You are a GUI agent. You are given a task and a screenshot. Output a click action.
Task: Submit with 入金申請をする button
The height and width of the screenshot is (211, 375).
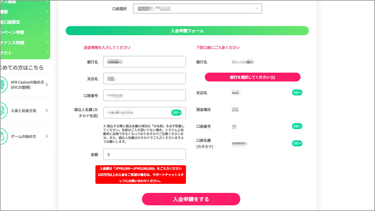coord(191,199)
